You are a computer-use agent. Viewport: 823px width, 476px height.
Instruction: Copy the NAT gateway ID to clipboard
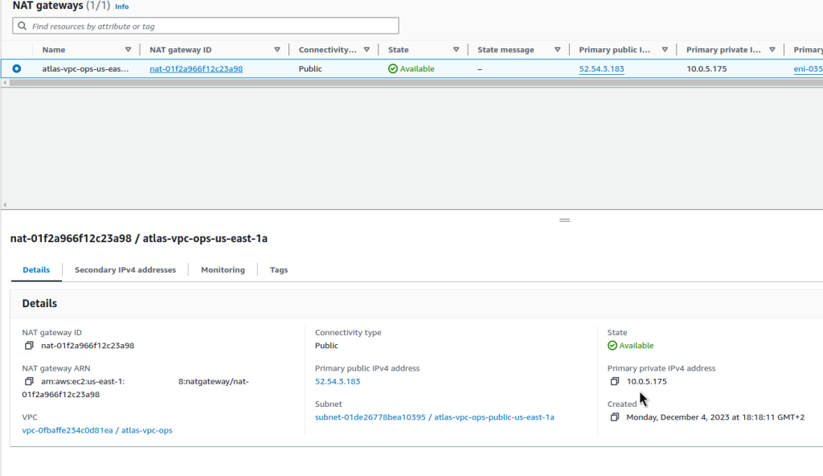click(30, 345)
